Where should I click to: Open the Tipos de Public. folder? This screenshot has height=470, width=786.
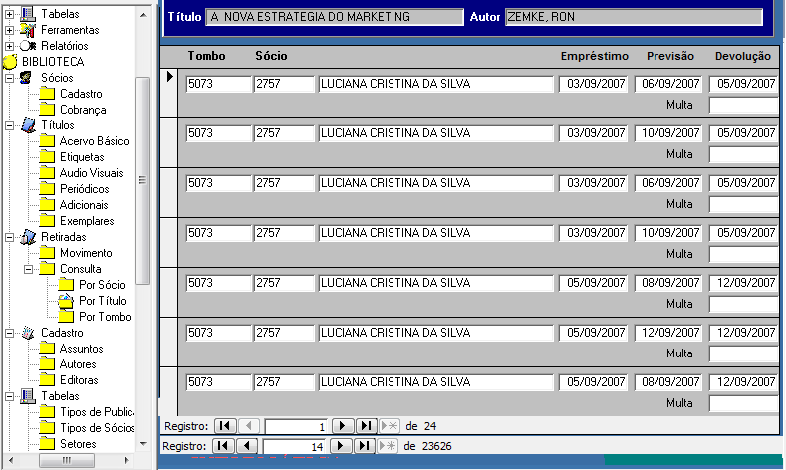coord(87,412)
